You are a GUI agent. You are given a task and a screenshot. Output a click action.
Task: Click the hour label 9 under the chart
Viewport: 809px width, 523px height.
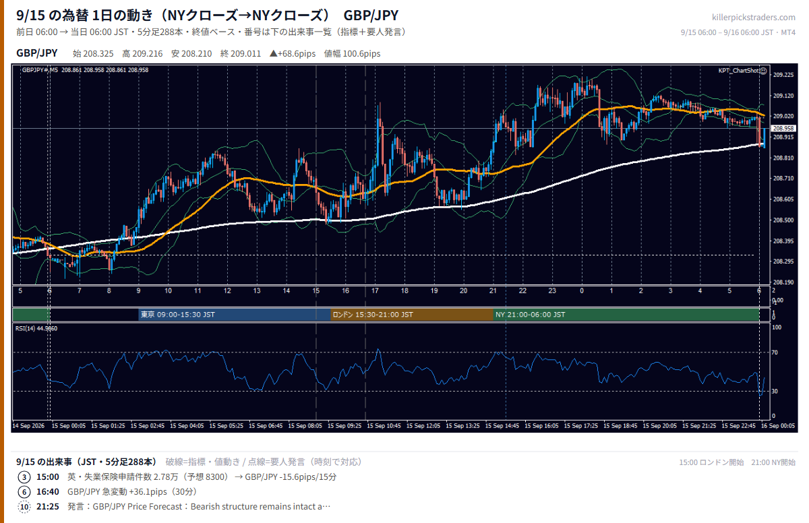tap(138, 290)
